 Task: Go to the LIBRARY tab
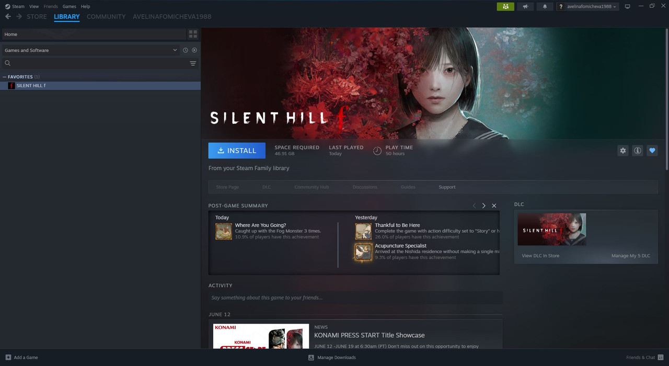pyautogui.click(x=67, y=17)
